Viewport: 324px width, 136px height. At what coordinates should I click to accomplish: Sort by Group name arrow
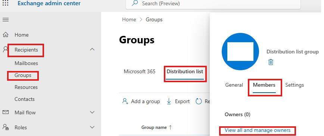point(170,127)
